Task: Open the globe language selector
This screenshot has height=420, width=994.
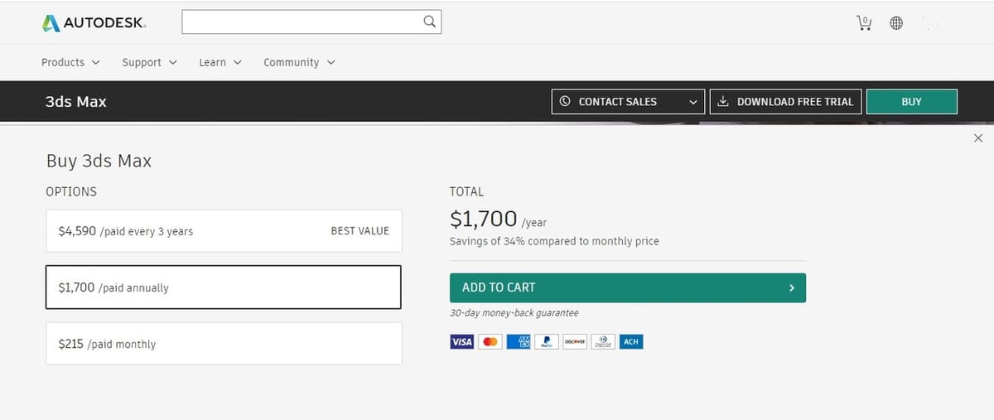Action: click(896, 23)
